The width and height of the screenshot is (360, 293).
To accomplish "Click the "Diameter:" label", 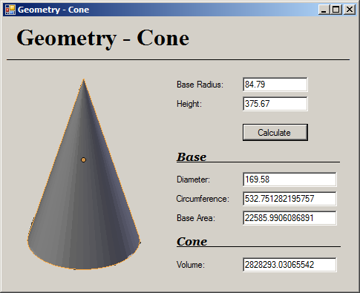I will tap(193, 180).
